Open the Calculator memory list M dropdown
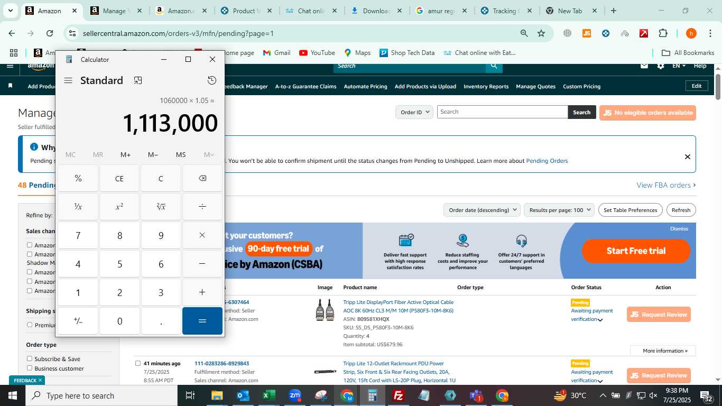722x406 pixels. (x=209, y=155)
